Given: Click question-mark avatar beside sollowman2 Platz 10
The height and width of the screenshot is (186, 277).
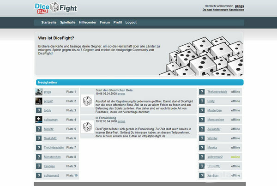Looking at the screenshot, I should [x=39, y=175].
